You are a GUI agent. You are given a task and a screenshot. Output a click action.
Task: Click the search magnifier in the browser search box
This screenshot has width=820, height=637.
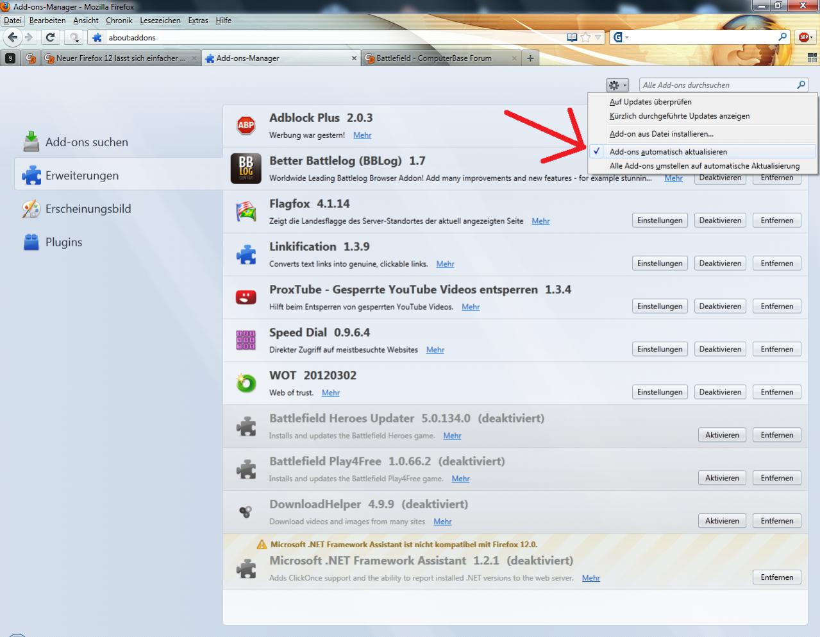click(782, 37)
